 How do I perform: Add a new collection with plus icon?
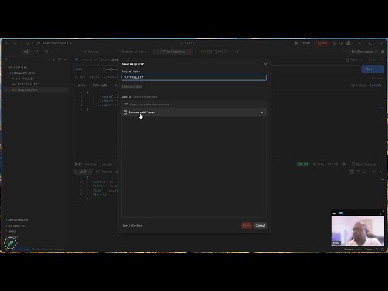tap(53, 59)
